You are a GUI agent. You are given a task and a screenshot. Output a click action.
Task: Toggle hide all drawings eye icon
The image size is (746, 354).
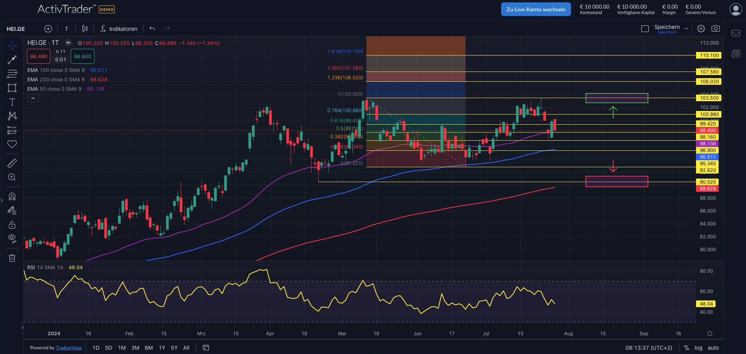(12, 238)
